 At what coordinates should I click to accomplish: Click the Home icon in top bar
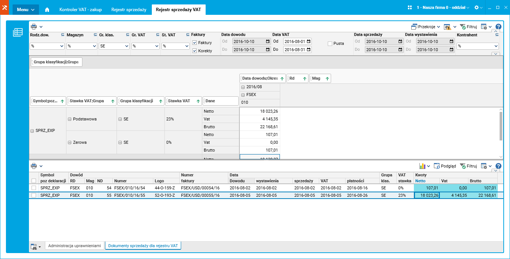(x=47, y=10)
